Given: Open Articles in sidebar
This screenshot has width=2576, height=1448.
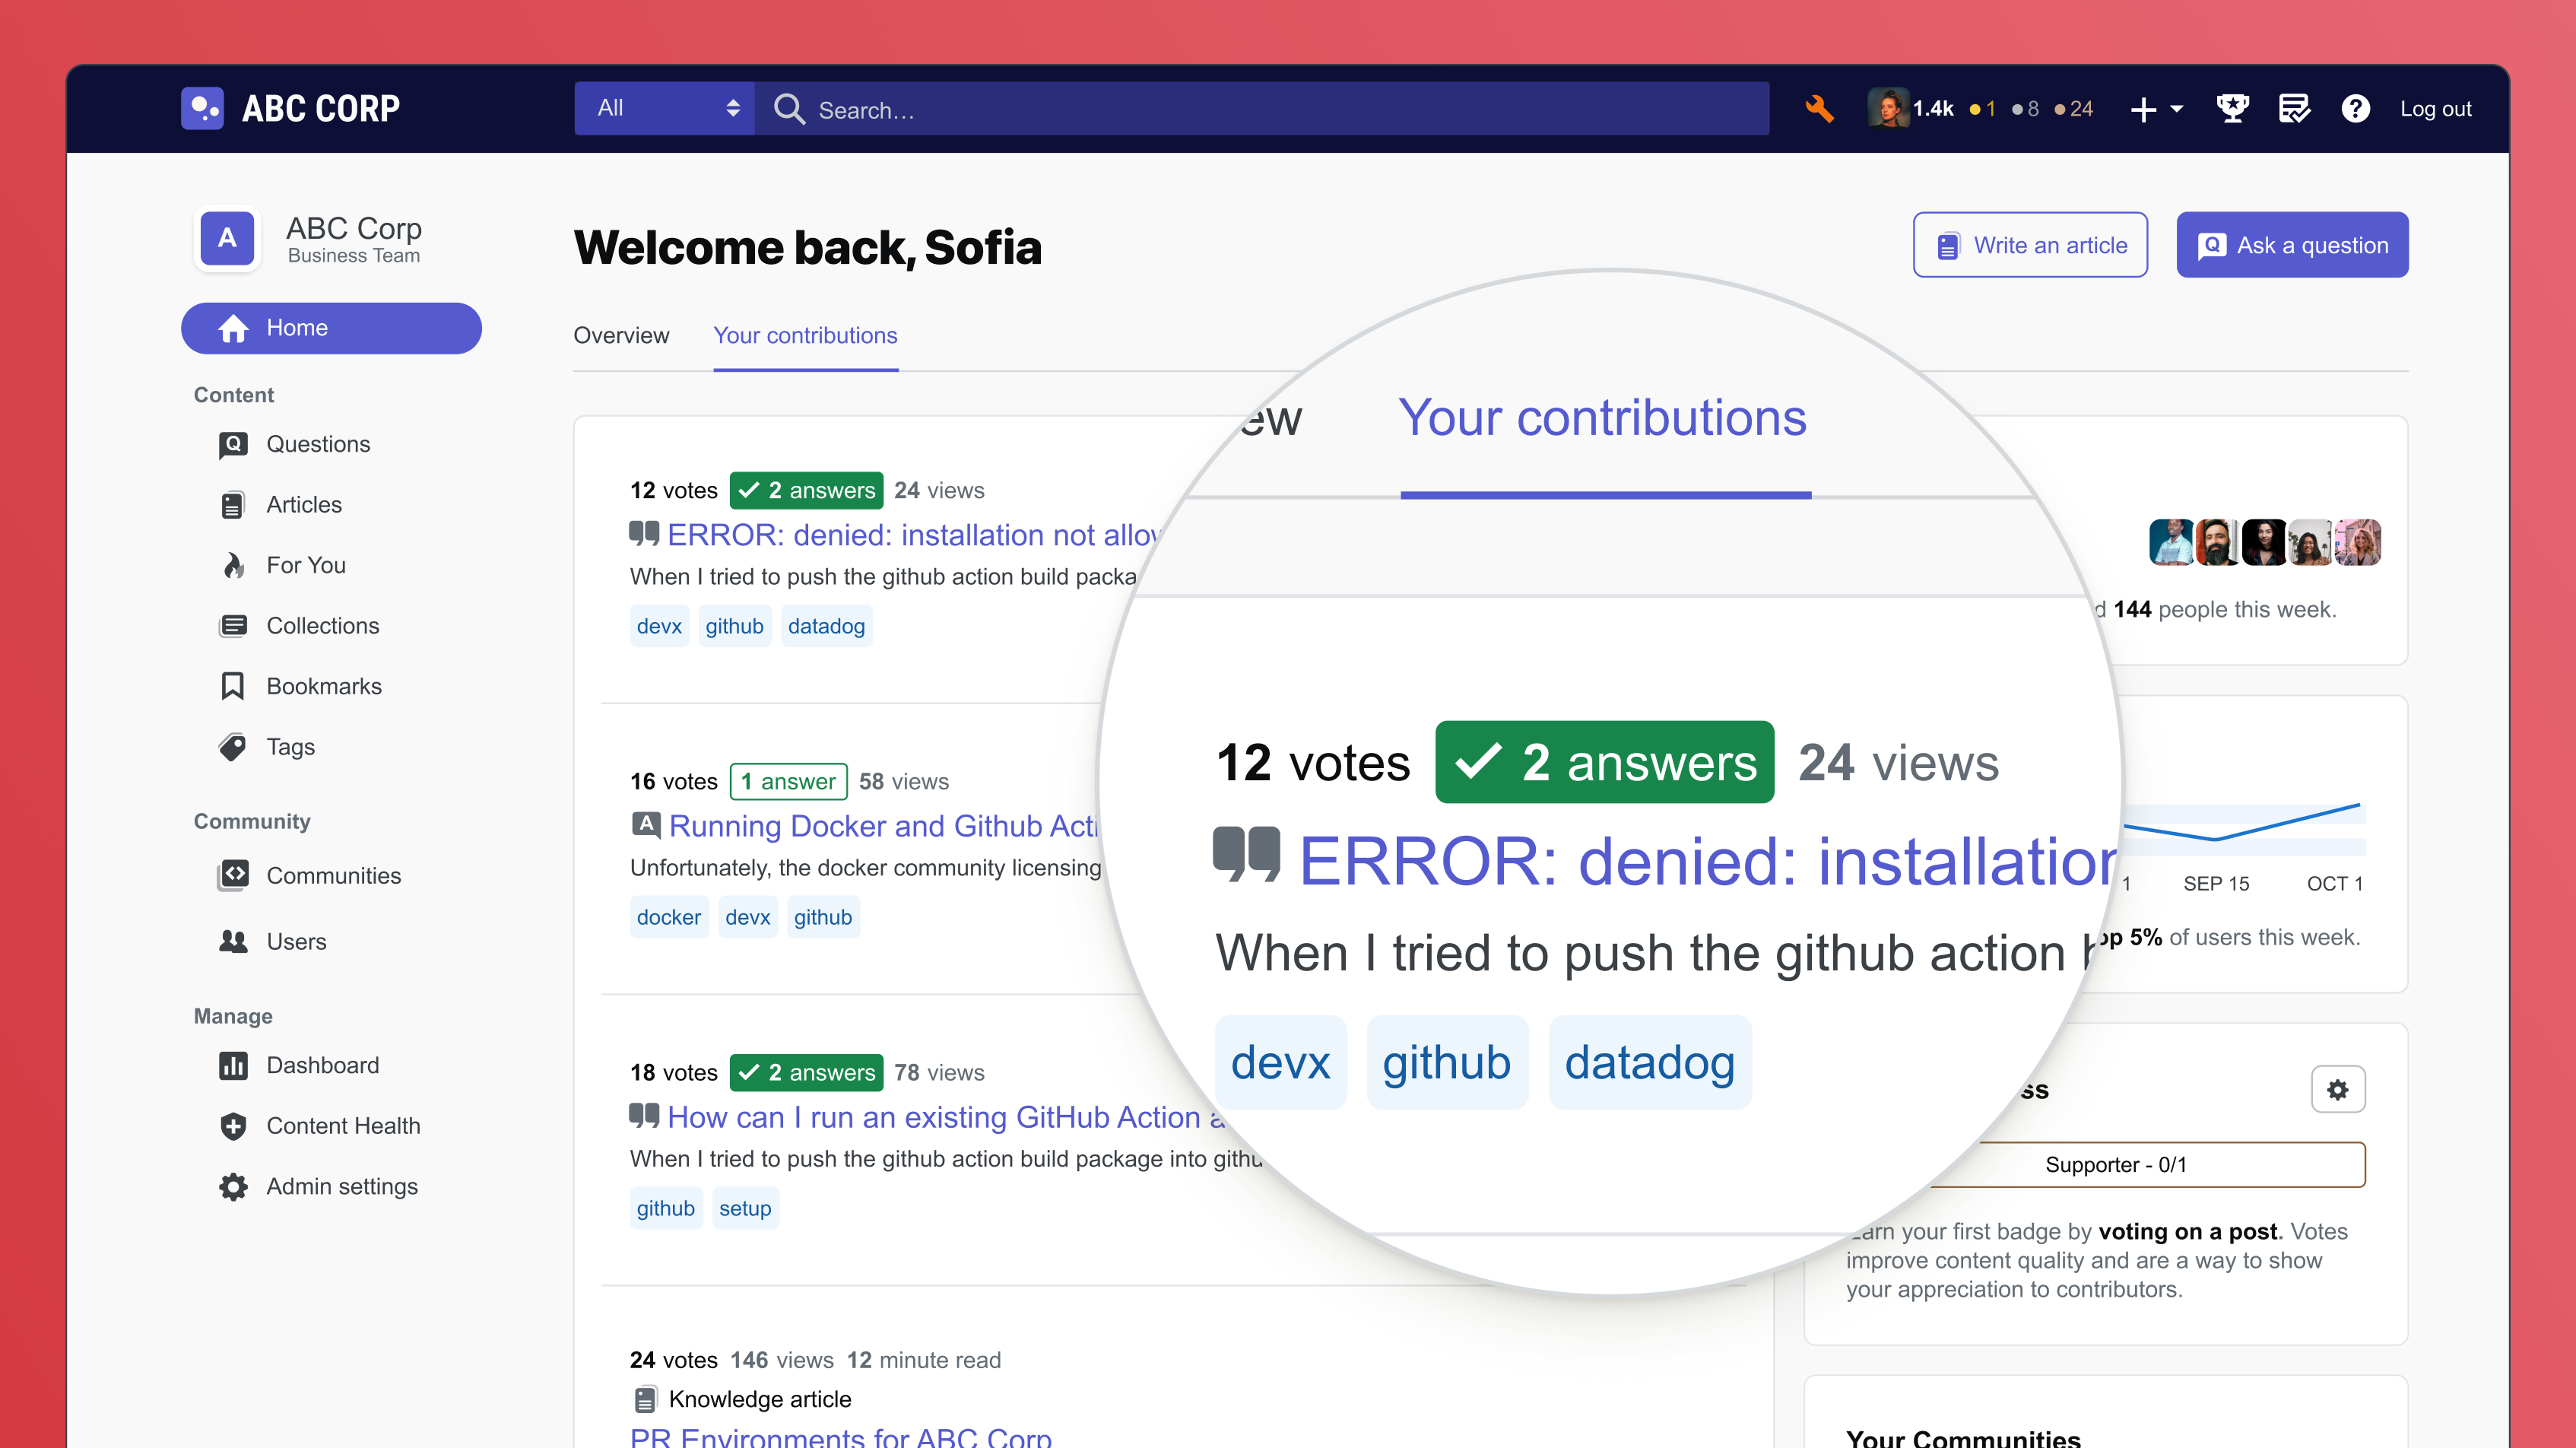Looking at the screenshot, I should click(x=304, y=505).
